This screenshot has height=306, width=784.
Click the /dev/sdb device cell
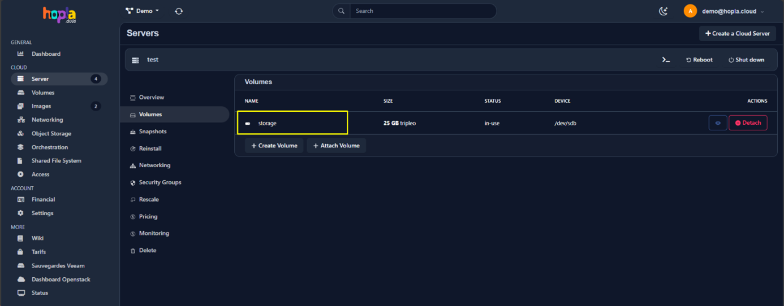[566, 123]
